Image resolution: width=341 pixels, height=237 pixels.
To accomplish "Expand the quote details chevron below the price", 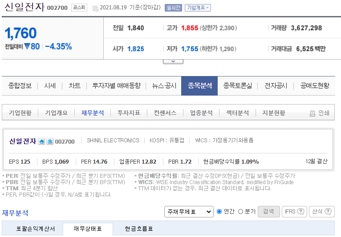I will (x=173, y=62).
